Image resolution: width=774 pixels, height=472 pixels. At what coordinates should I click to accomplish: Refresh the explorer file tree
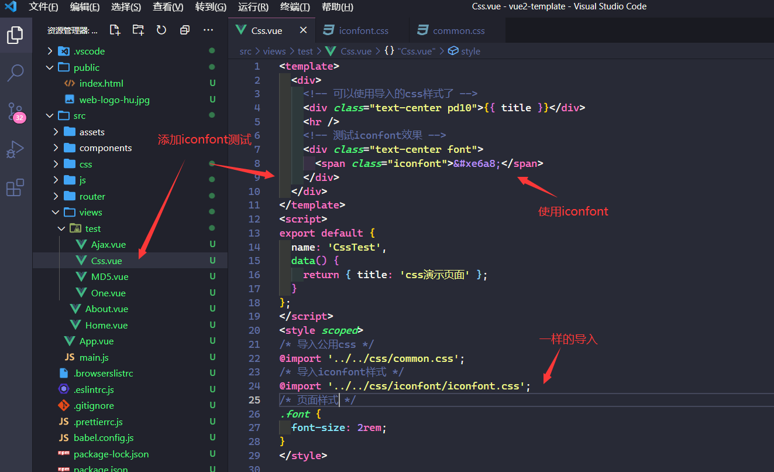[x=161, y=30]
